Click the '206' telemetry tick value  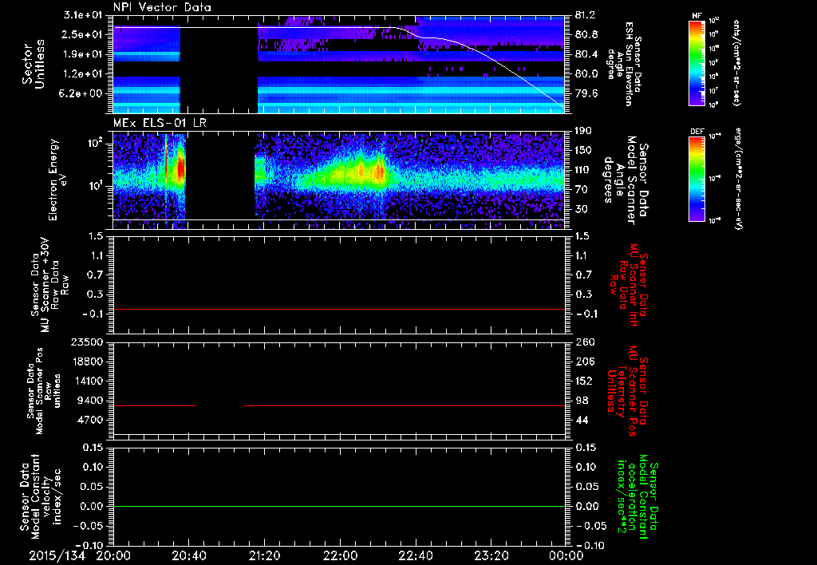pos(584,362)
